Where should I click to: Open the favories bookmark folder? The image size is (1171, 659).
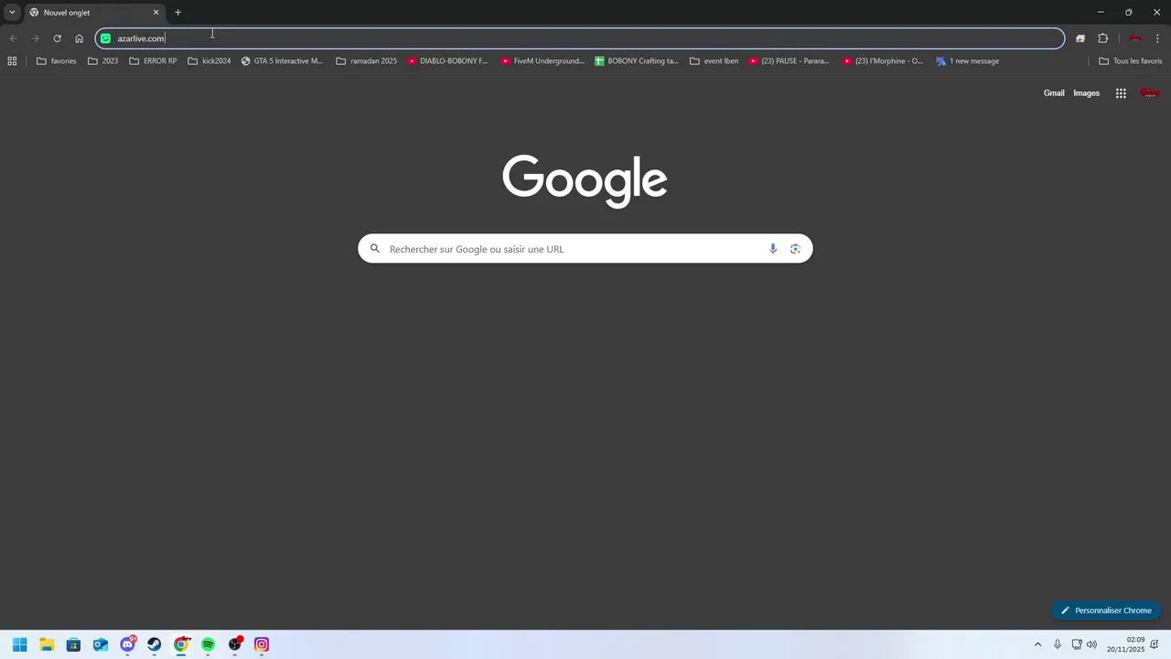(57, 61)
